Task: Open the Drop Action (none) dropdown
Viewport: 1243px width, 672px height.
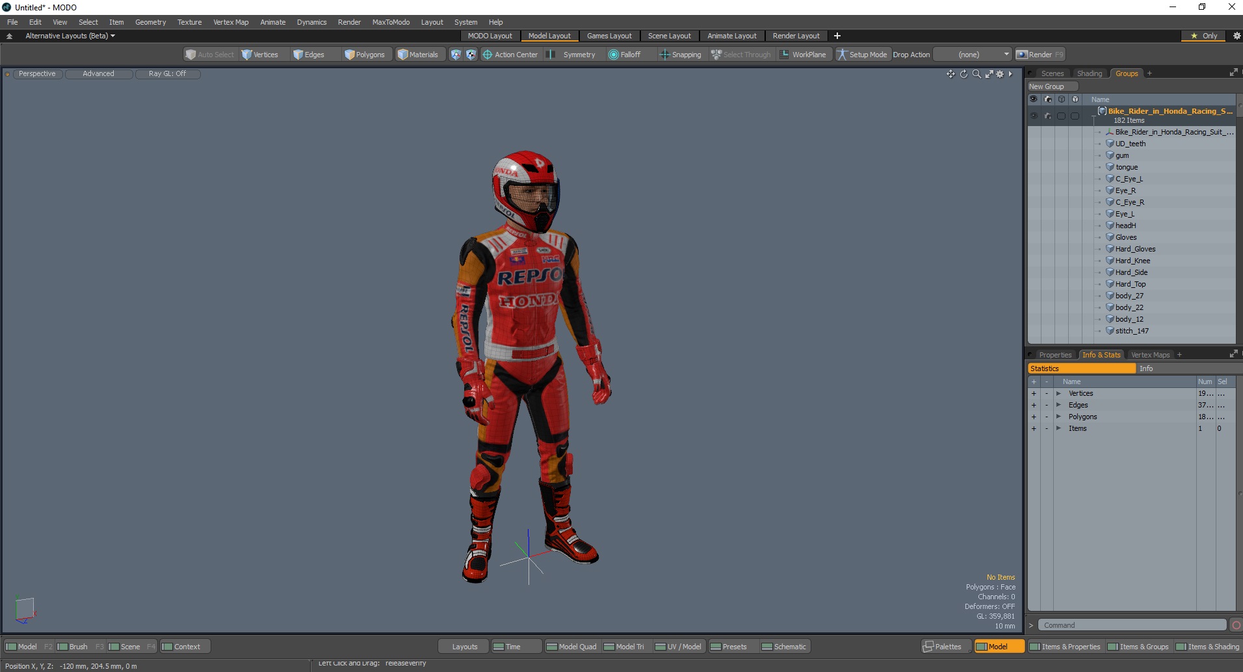Action: (973, 55)
